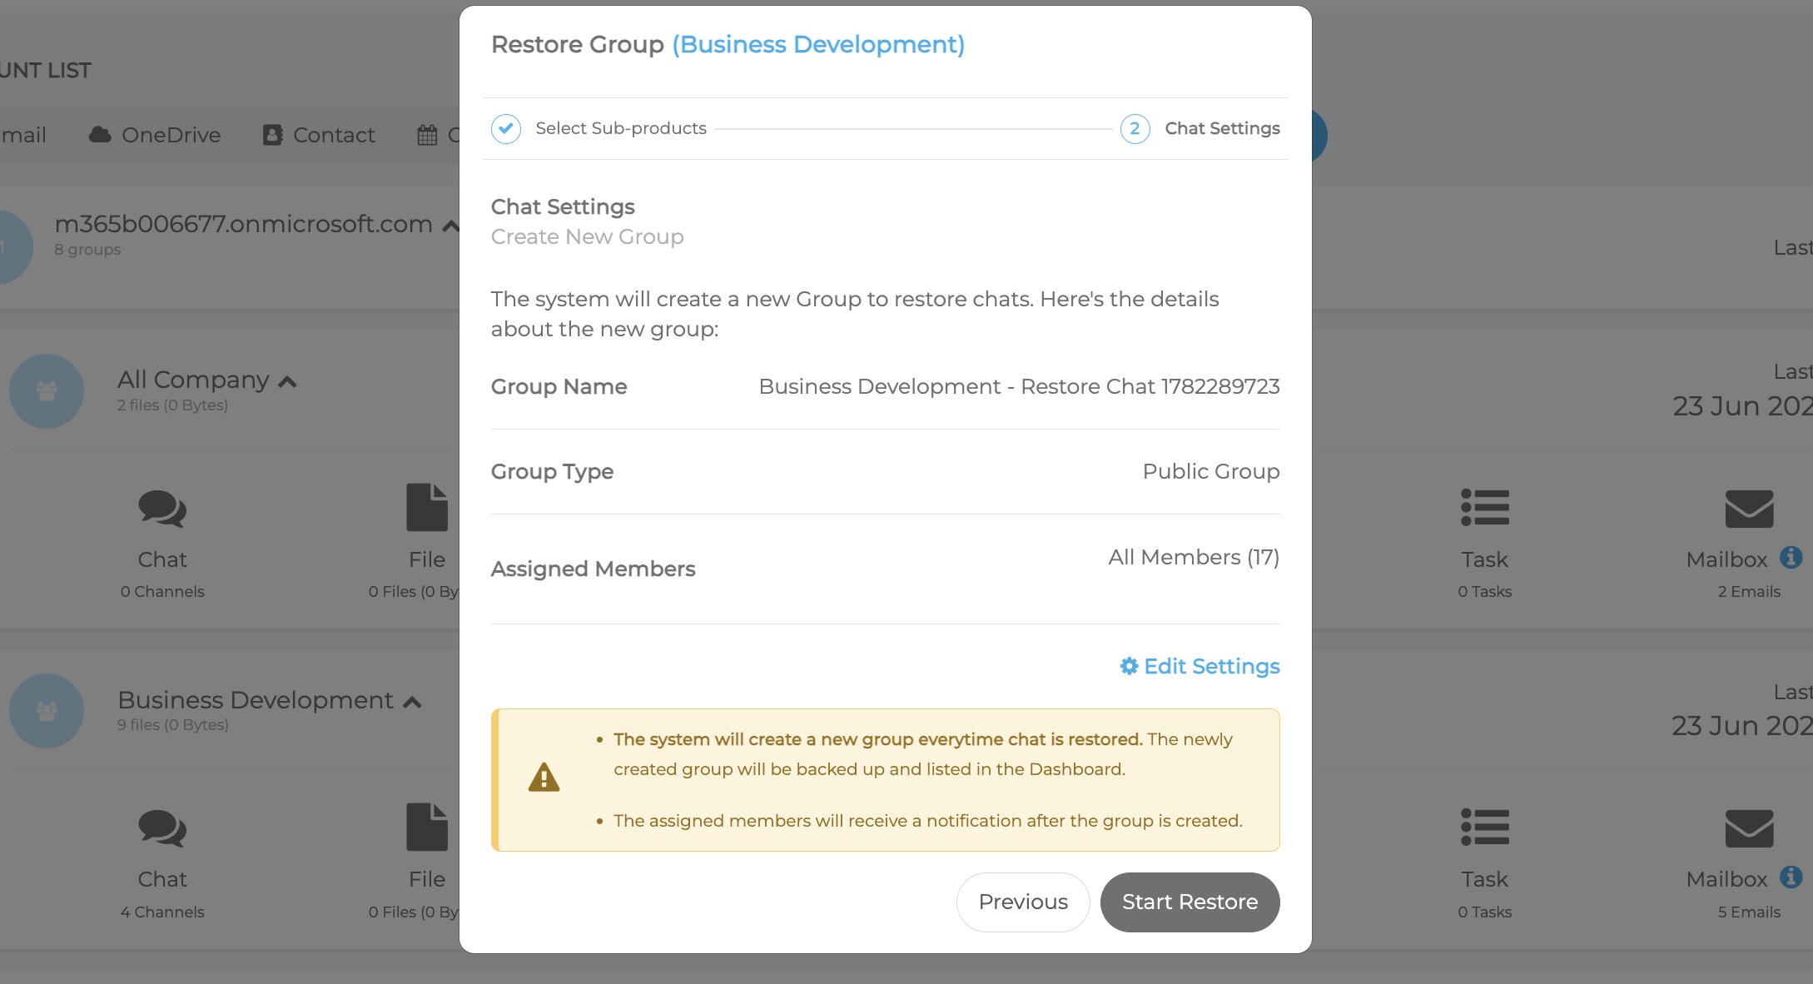Click '9 files (0 Bytes)' under Business Development

(172, 725)
